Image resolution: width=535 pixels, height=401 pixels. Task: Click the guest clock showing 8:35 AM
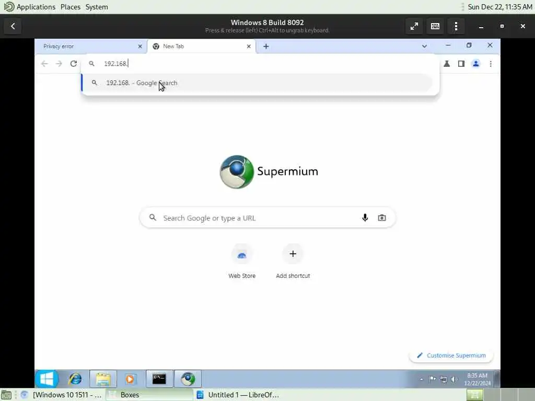point(478,379)
